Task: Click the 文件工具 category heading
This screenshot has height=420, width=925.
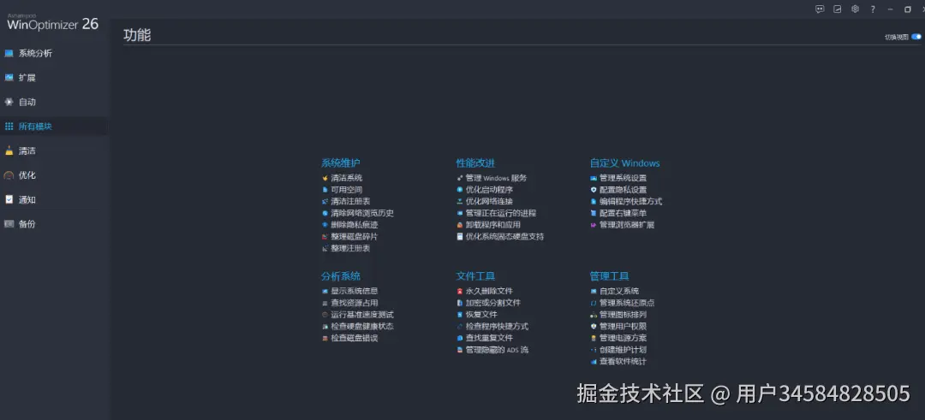Action: point(475,275)
